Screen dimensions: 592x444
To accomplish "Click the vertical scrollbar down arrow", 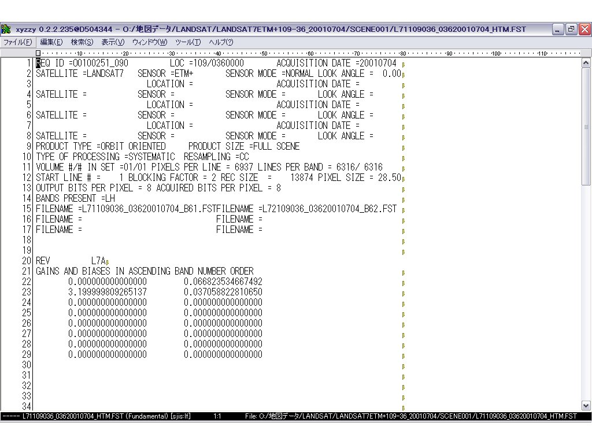I will pos(586,406).
